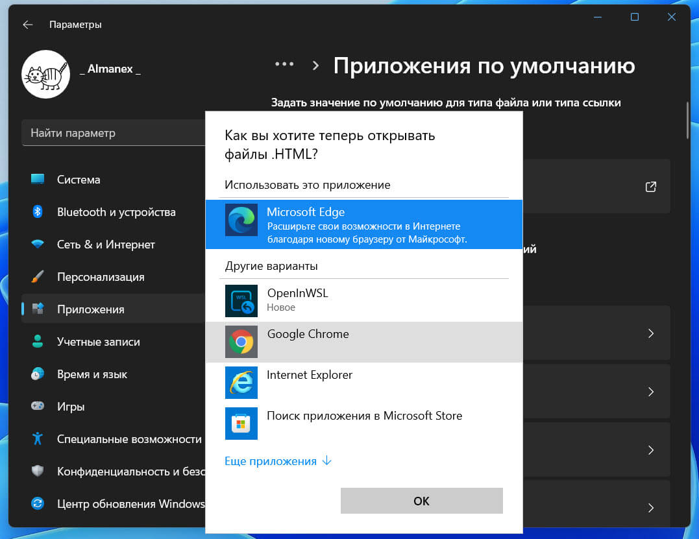Click the Microsoft Edge app icon
Image resolution: width=699 pixels, height=539 pixels.
[x=241, y=220]
